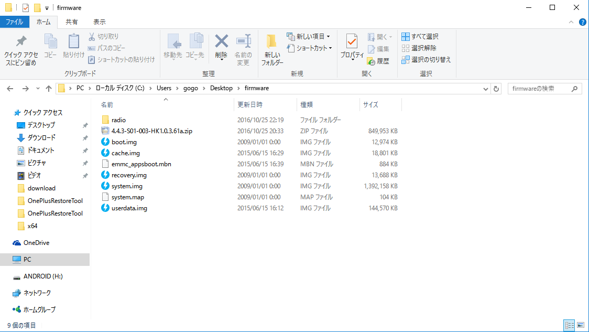This screenshot has width=589, height=332.
Task: Open the File tab
Action: point(14,22)
